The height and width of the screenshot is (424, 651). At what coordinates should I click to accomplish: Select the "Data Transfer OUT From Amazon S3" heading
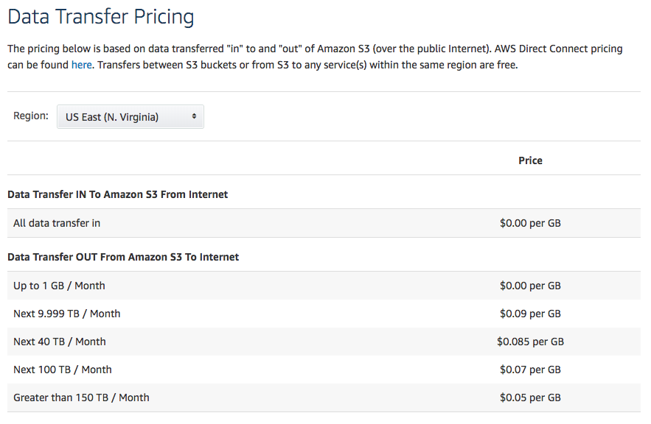[123, 257]
